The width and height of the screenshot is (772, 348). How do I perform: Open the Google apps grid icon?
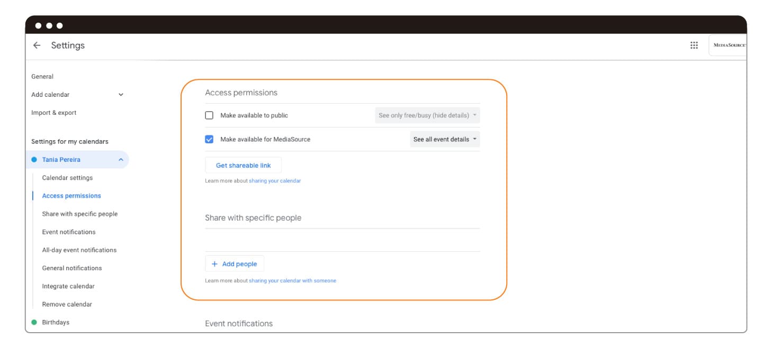pos(694,45)
